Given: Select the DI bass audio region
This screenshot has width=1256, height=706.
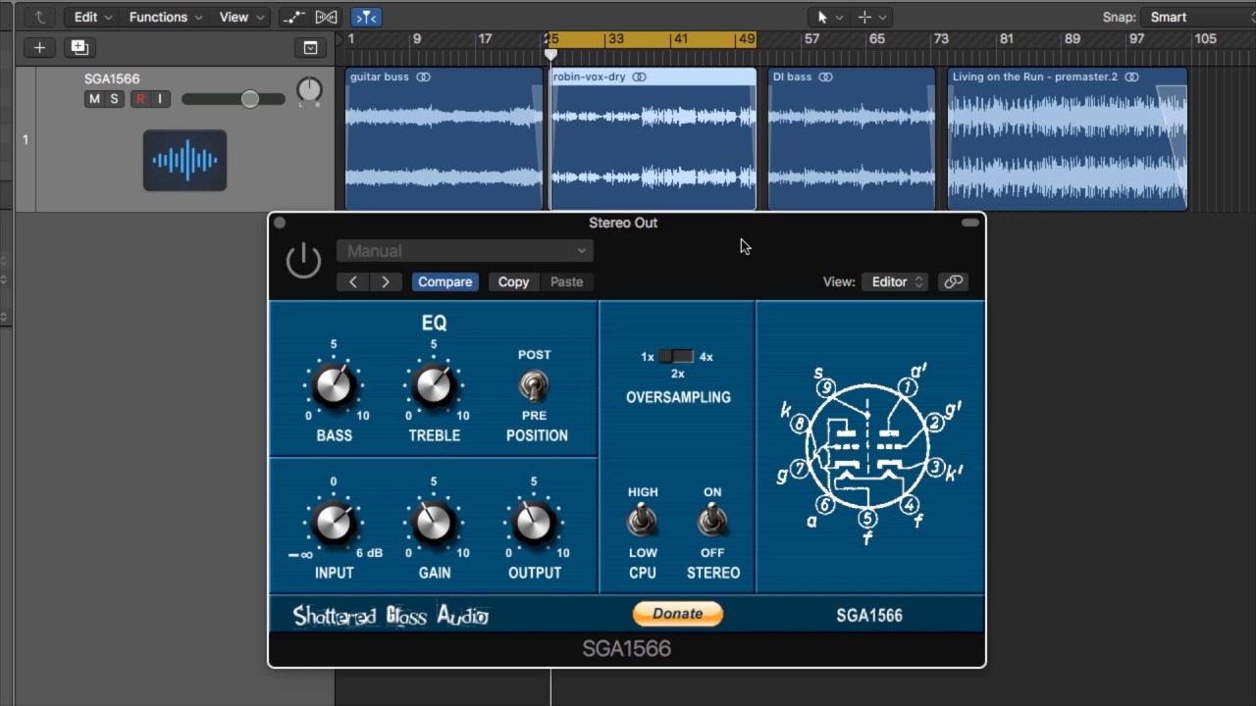Looking at the screenshot, I should click(x=852, y=139).
